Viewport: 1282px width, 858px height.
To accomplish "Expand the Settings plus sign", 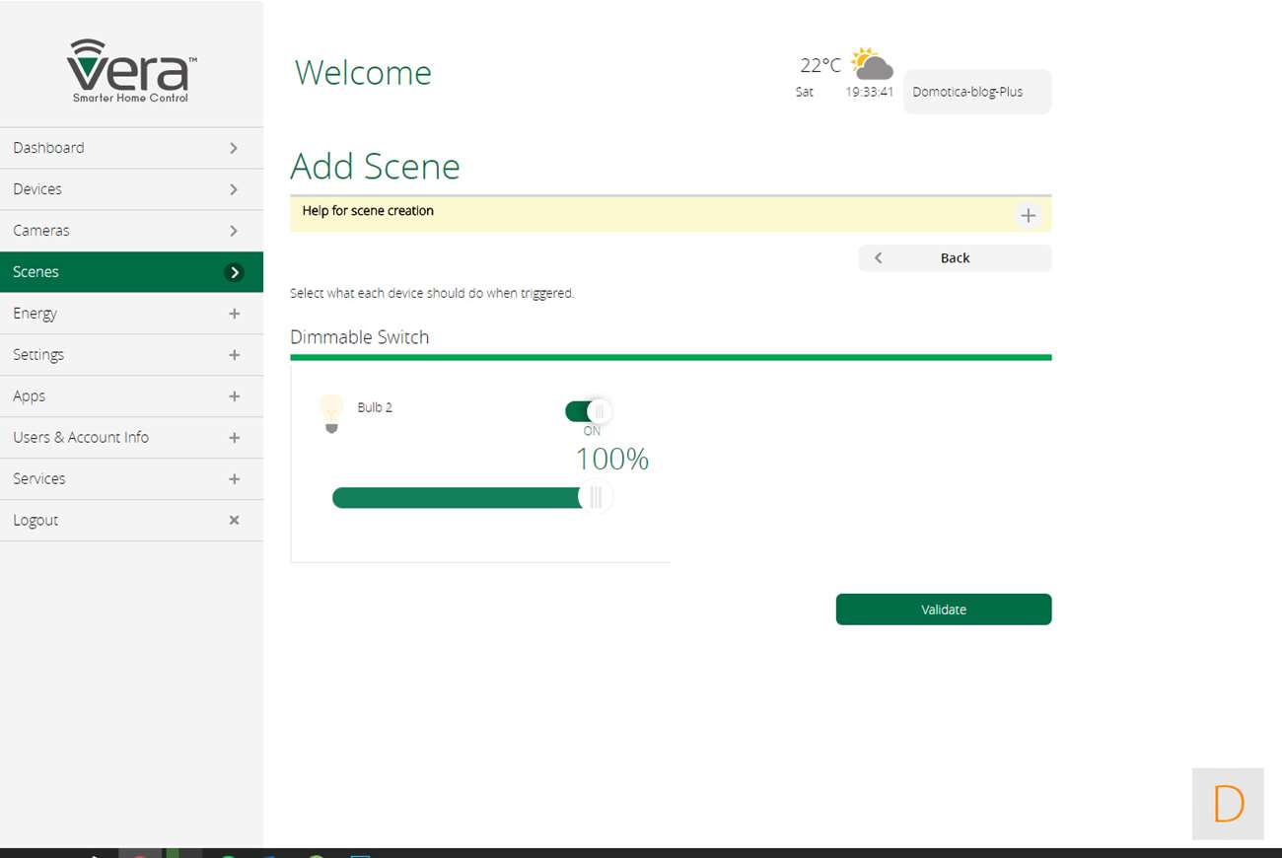I will tap(234, 355).
